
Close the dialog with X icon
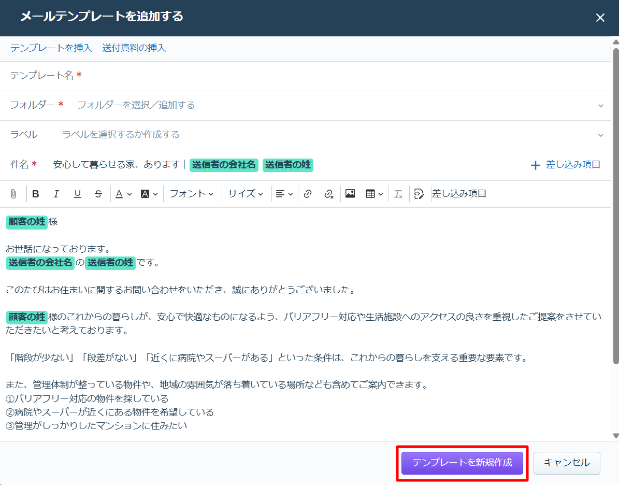[600, 18]
